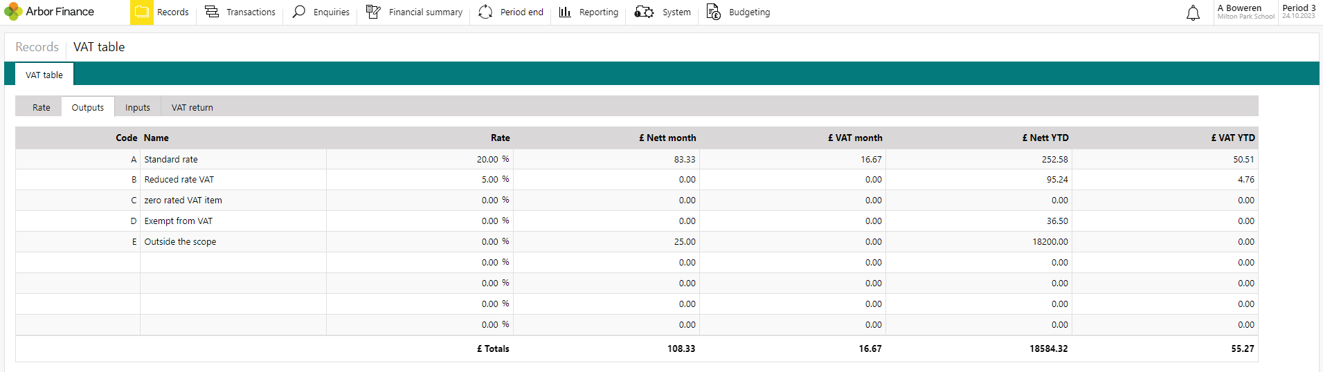Image resolution: width=1323 pixels, height=372 pixels.
Task: Select the Exempt from VAT row name
Action: point(179,221)
